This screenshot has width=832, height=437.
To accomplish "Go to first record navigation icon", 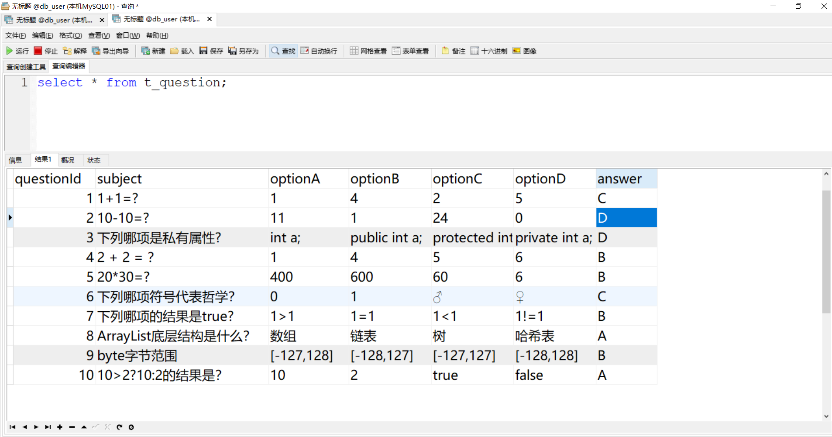I will tap(12, 427).
